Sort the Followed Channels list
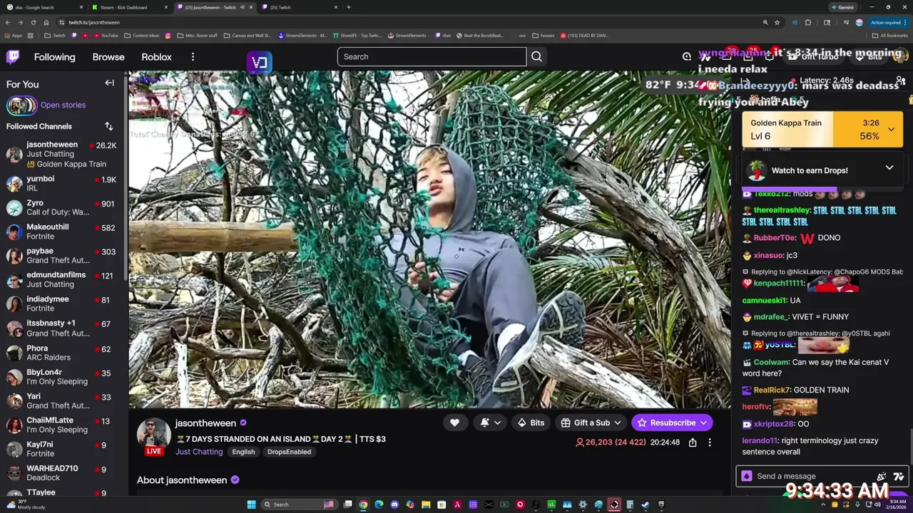Screen dimensions: 913x513 click(108, 126)
